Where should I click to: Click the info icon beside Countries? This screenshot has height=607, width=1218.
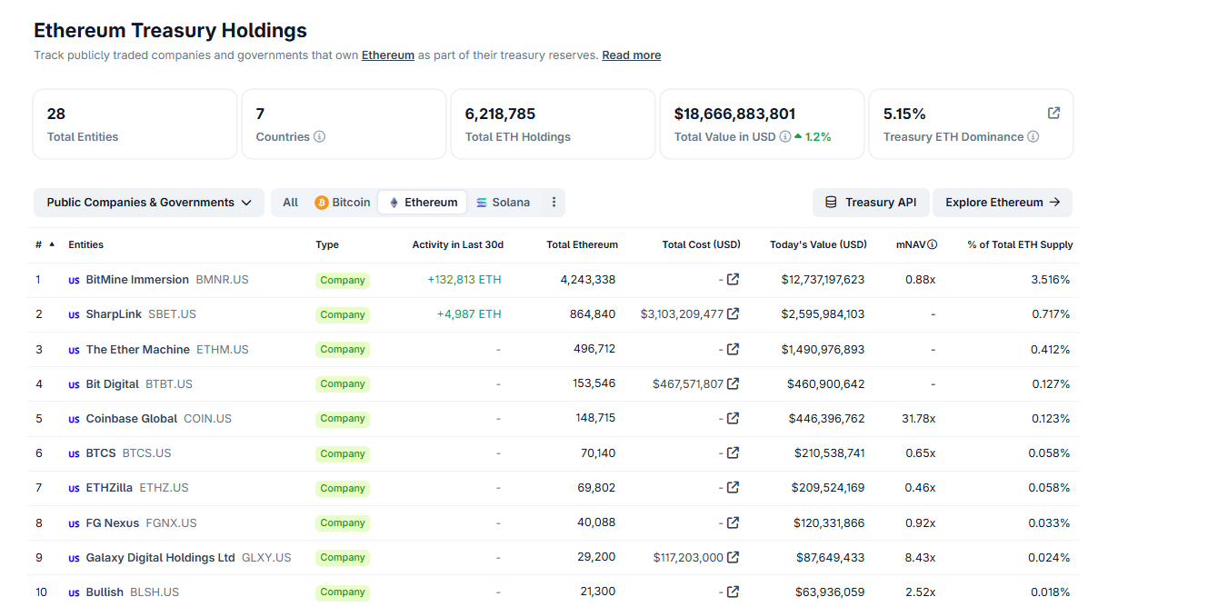(x=320, y=136)
